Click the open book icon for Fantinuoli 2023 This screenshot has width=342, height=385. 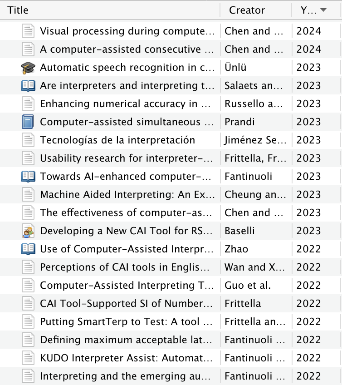coord(28,177)
